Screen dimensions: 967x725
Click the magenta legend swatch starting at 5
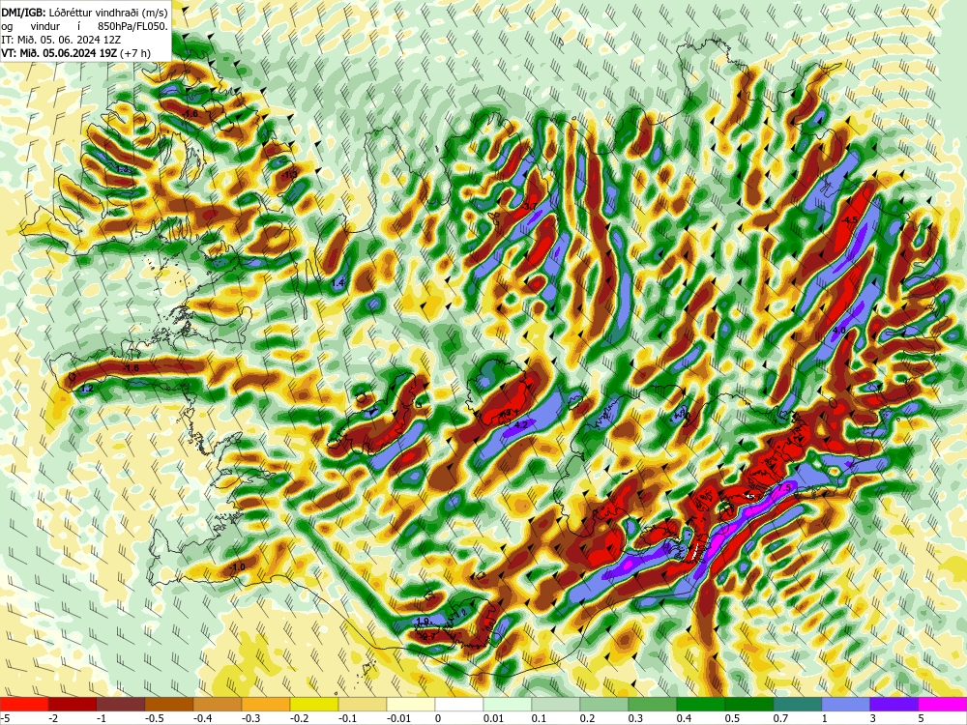pos(943,704)
